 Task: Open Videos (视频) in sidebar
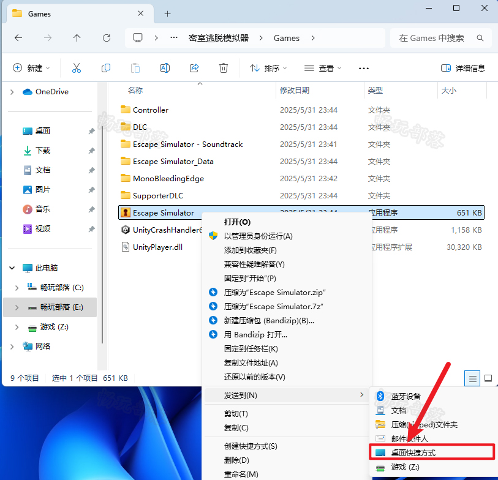(x=43, y=229)
